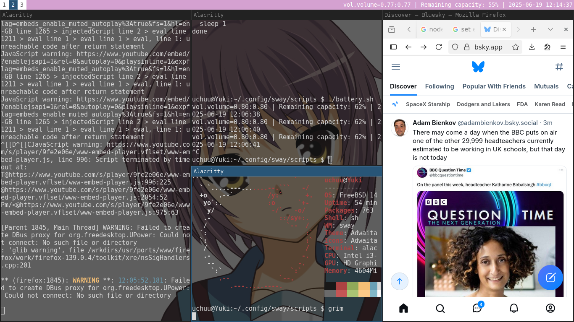Open Bluesky side navigation menu
The width and height of the screenshot is (574, 322).
(396, 67)
